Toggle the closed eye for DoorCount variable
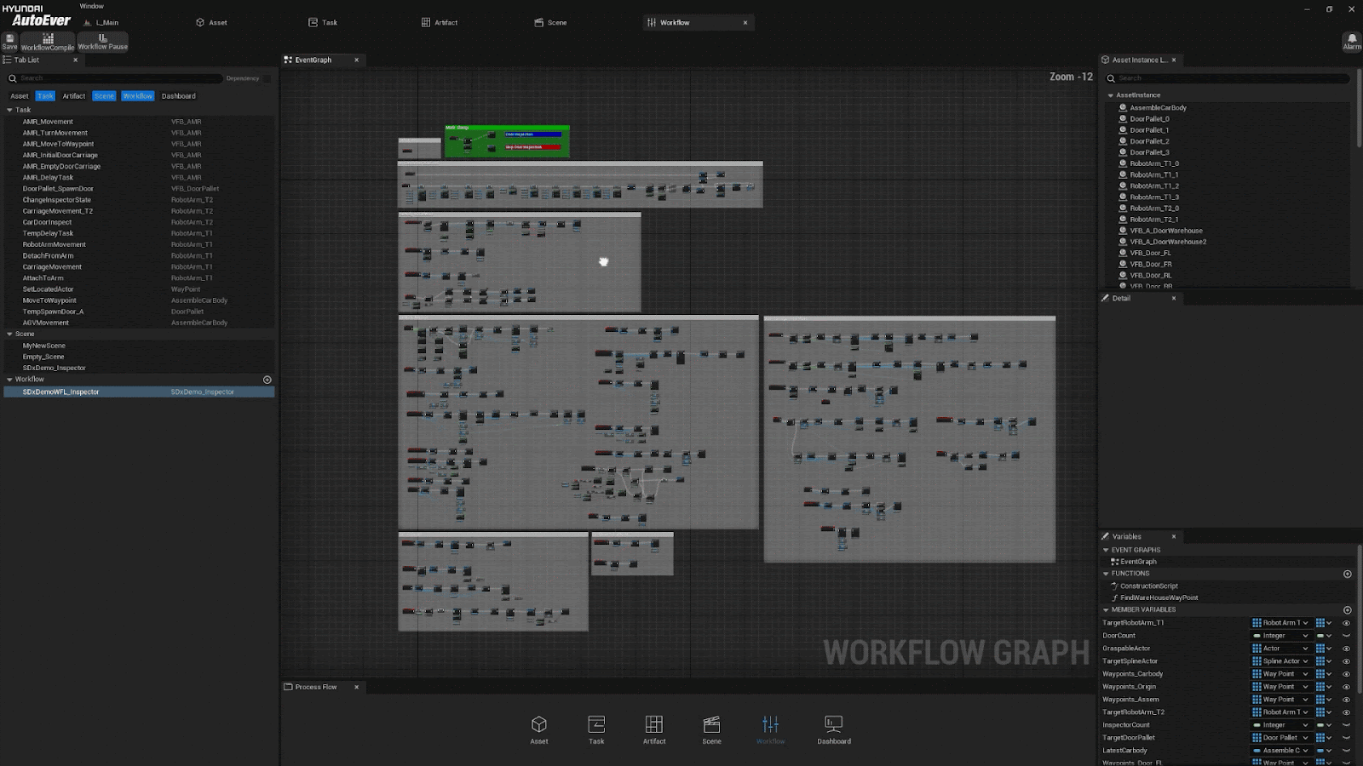This screenshot has width=1363, height=766. pyautogui.click(x=1347, y=636)
